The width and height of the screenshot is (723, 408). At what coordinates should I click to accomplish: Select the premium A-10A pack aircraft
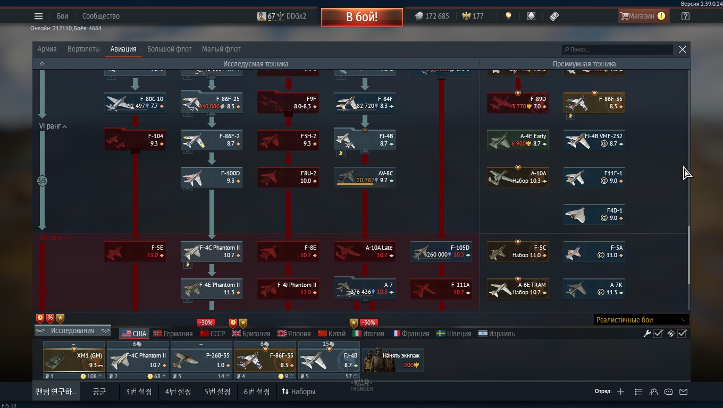pos(518,177)
